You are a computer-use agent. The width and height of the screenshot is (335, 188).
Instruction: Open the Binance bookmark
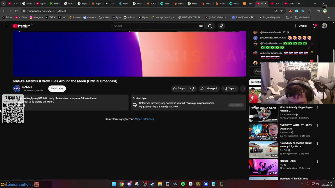pyautogui.click(x=75, y=17)
